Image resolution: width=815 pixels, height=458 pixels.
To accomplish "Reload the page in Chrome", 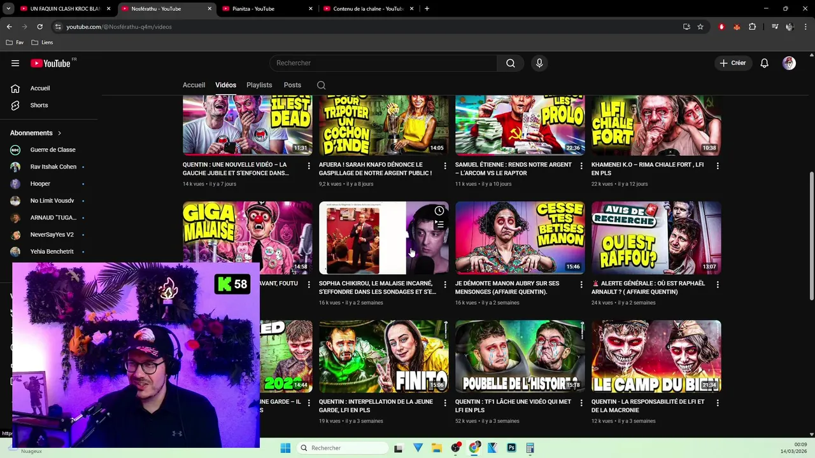I will pyautogui.click(x=39, y=27).
